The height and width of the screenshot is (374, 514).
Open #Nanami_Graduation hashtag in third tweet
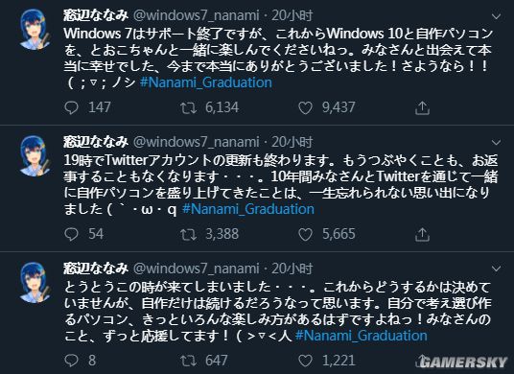tap(362, 336)
